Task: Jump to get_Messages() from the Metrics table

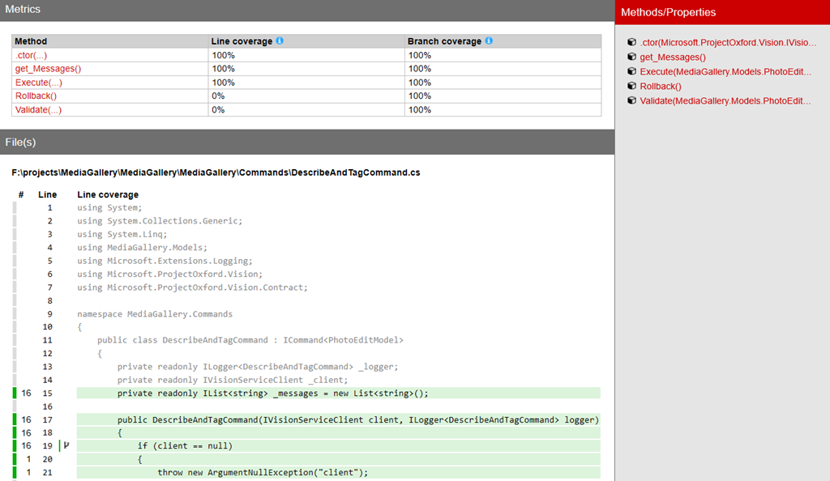Action: 48,69
